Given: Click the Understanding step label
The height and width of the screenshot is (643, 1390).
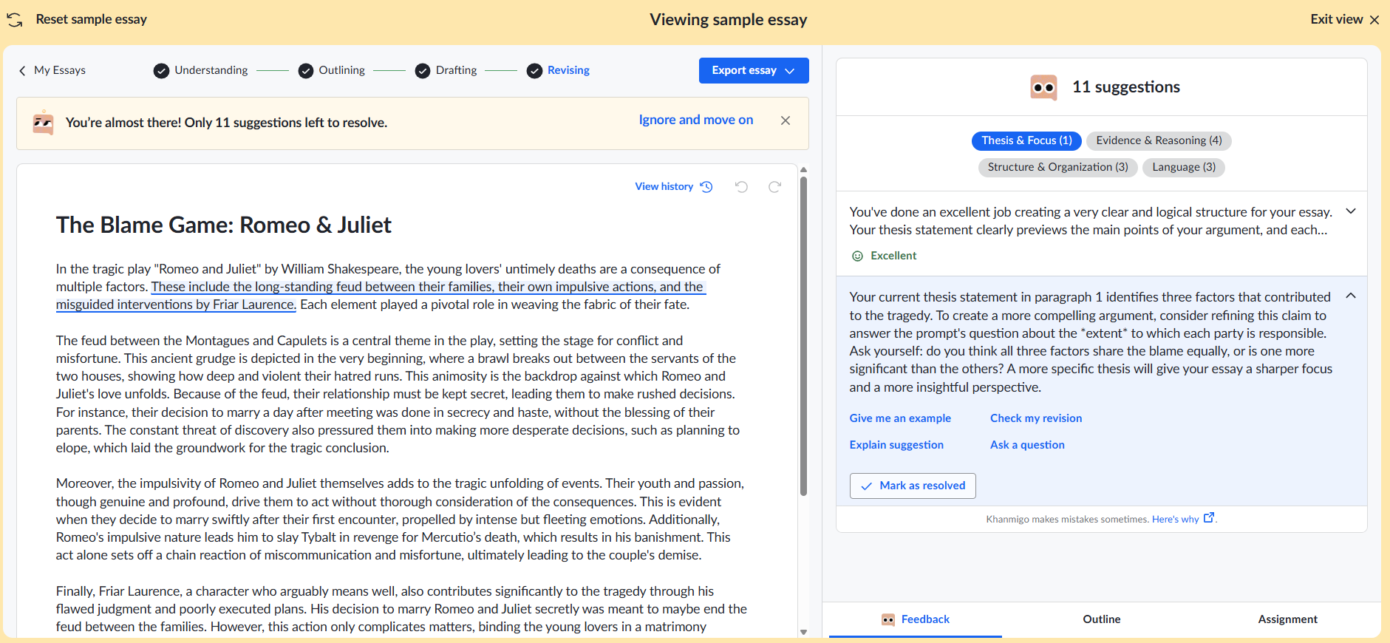Looking at the screenshot, I should [211, 70].
